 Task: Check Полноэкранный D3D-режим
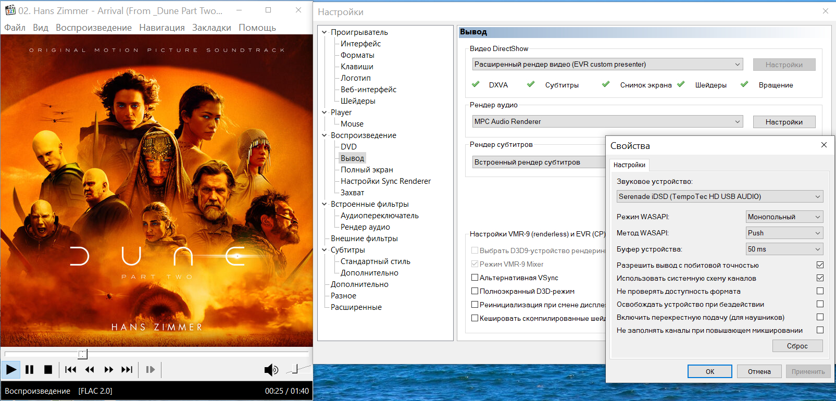pos(475,292)
